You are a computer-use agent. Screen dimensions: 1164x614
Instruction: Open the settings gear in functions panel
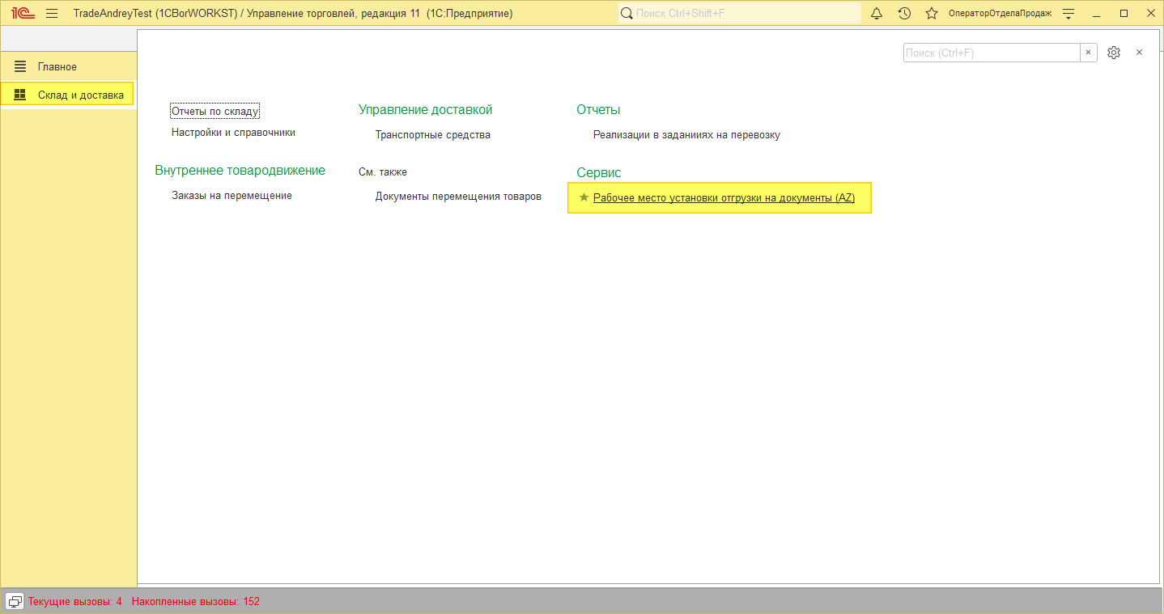pos(1114,53)
